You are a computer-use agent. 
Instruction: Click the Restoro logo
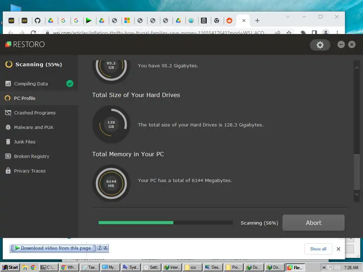click(x=25, y=44)
